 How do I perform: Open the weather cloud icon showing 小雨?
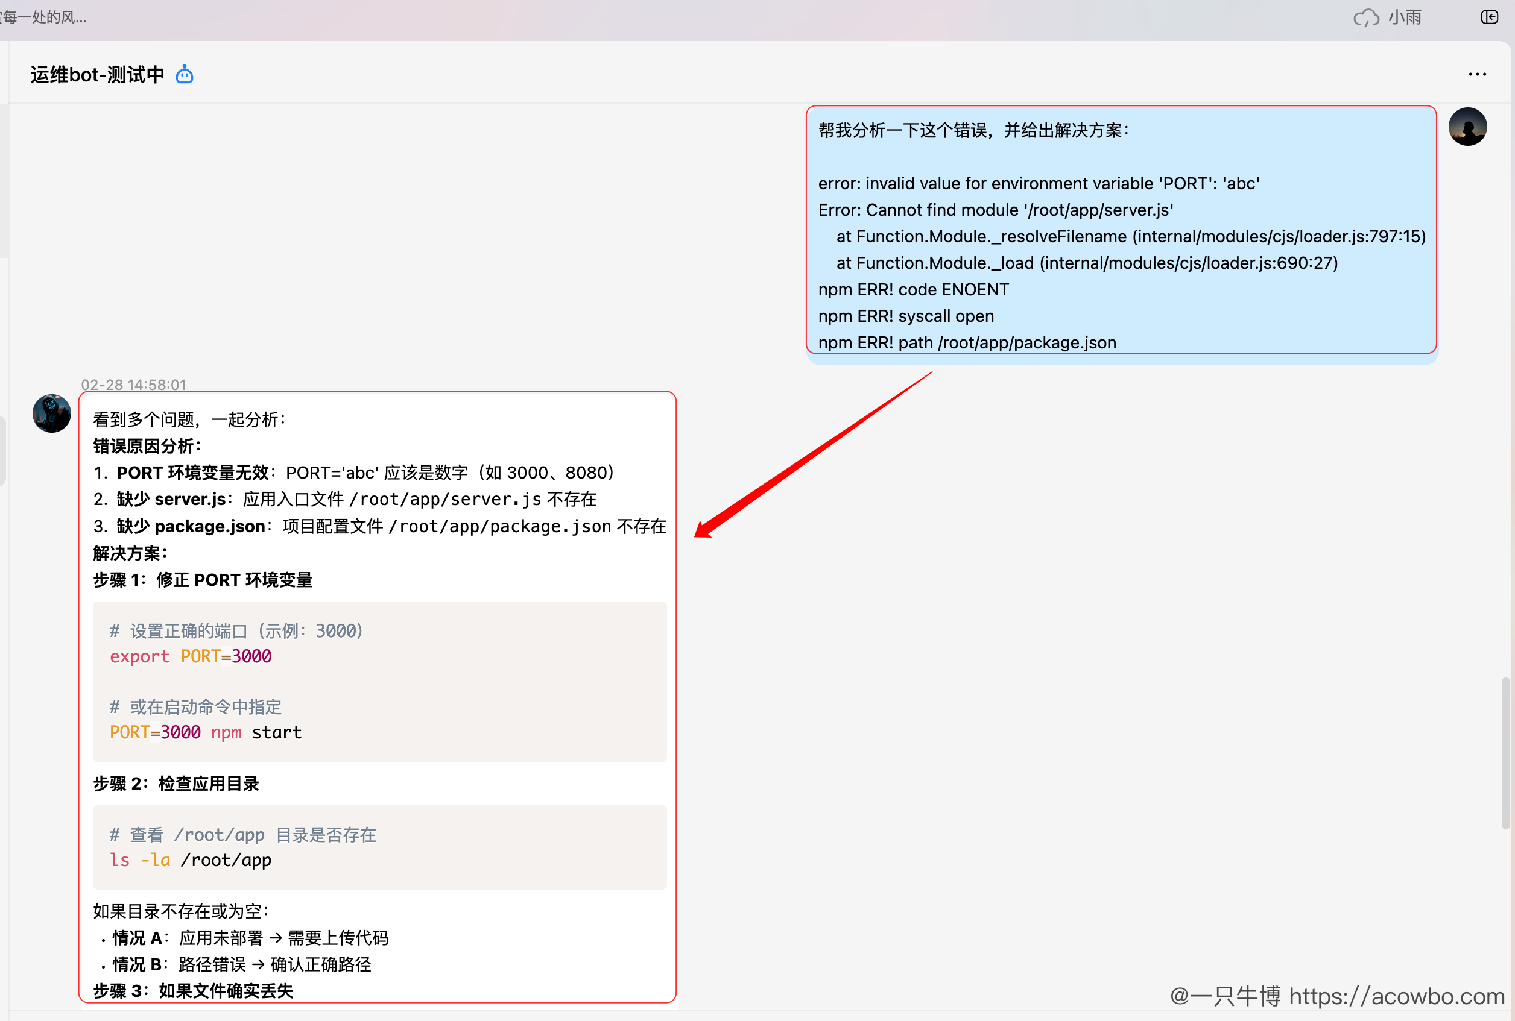point(1367,17)
